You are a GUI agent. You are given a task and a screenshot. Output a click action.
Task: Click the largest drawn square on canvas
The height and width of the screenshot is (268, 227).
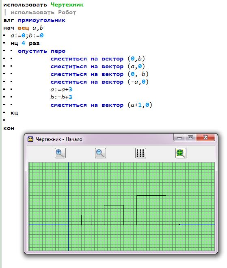[151, 210]
